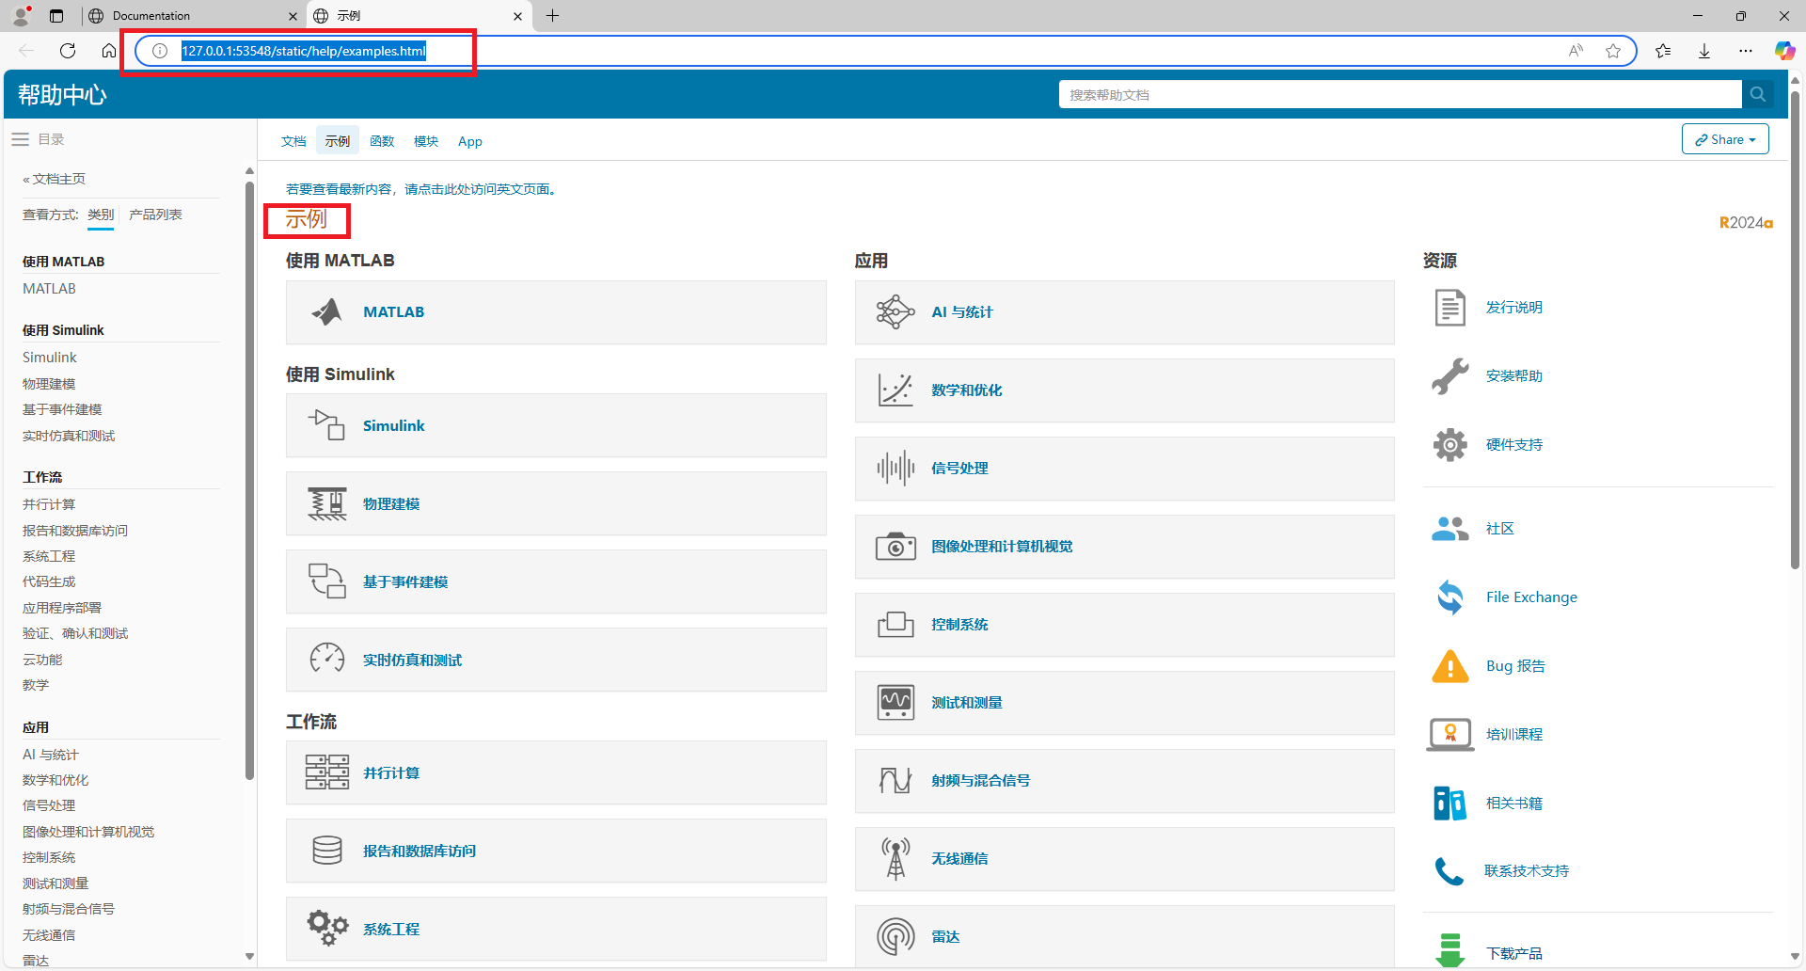Click the 安装帮助 wrench icon
The width and height of the screenshot is (1806, 971).
[1450, 376]
